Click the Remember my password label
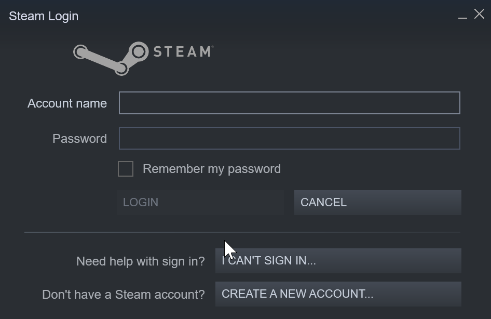Viewport: 491px width, 319px height. click(212, 169)
